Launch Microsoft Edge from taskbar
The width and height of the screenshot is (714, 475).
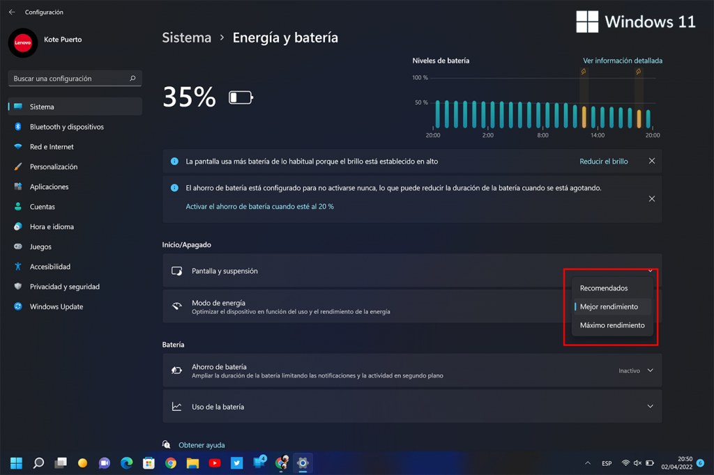(x=127, y=463)
